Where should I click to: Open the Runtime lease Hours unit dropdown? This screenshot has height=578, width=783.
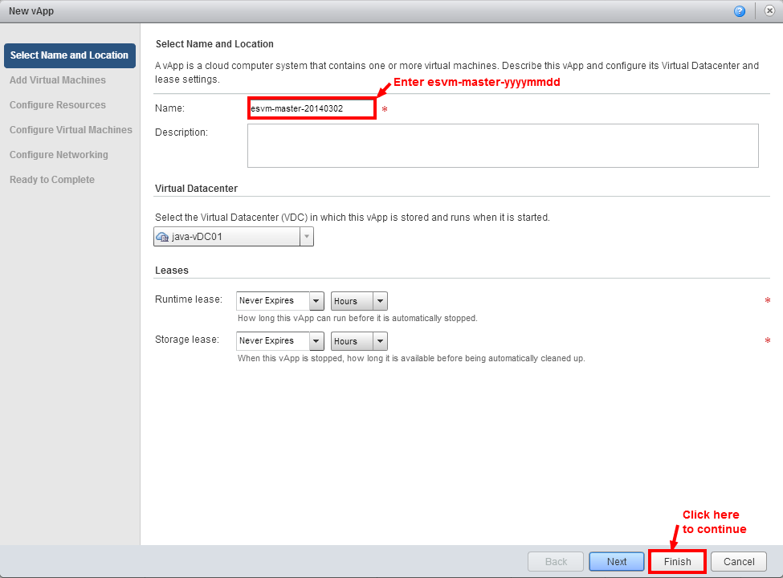click(359, 301)
